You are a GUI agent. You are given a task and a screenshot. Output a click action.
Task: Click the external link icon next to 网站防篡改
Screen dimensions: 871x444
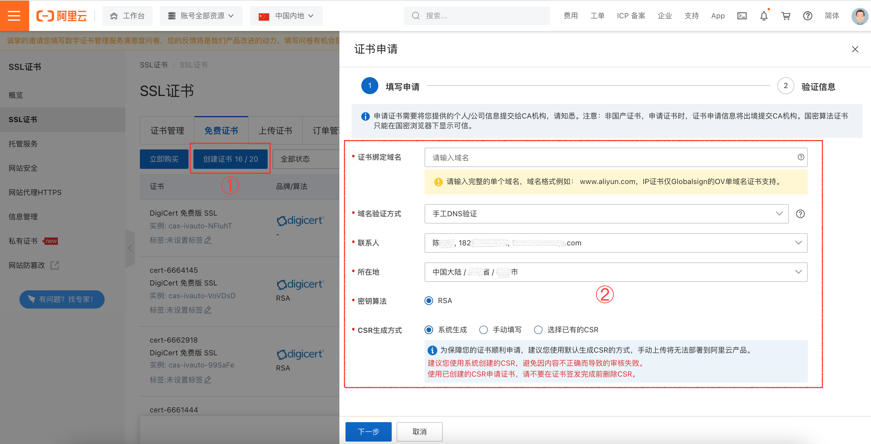(55, 265)
